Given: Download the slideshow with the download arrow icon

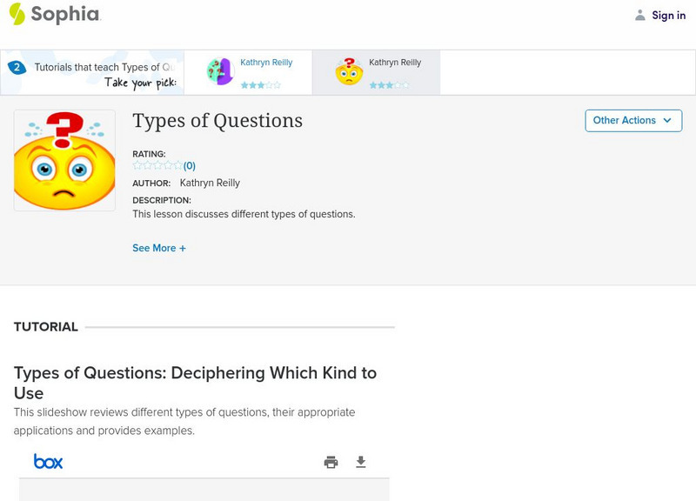Looking at the screenshot, I should point(360,462).
